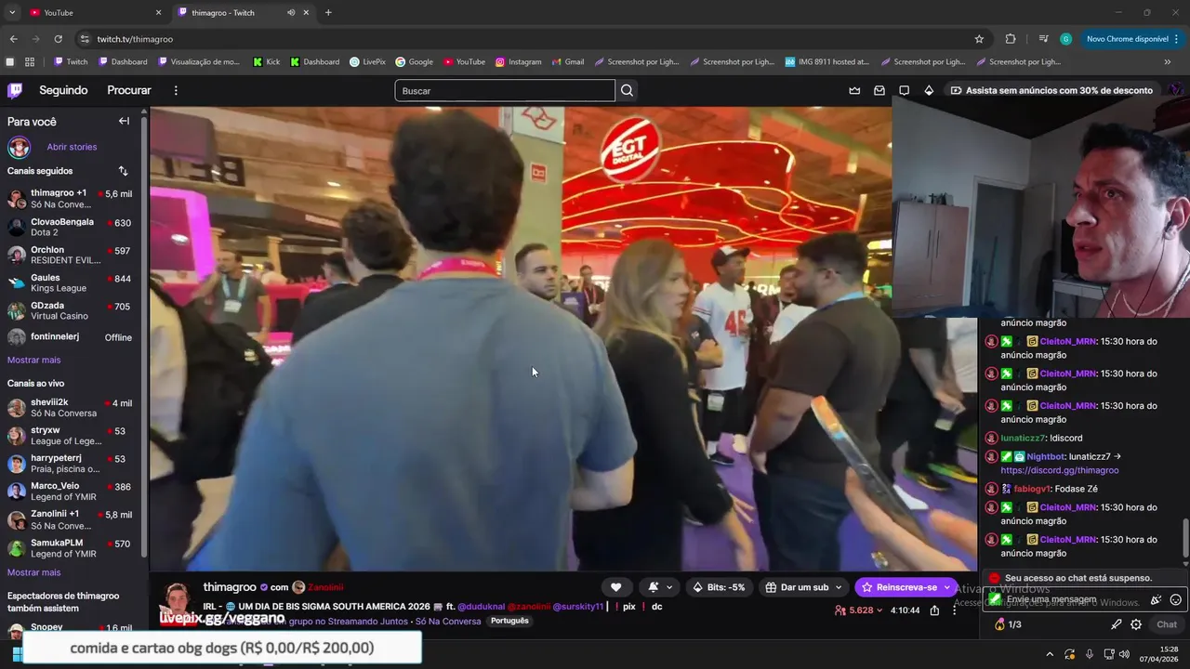Click channel points 1/3 hype icon

[1008, 624]
